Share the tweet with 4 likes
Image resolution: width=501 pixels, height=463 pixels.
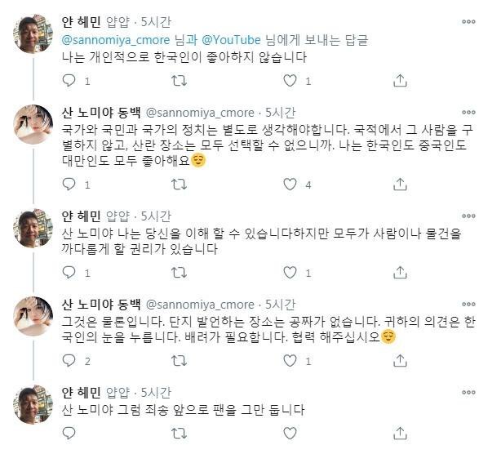point(400,185)
